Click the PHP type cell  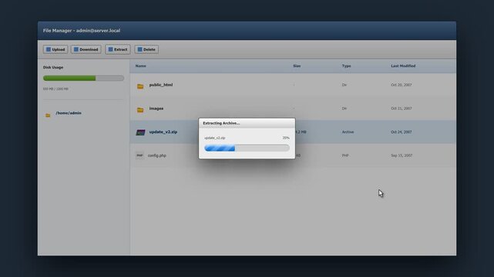(x=345, y=155)
